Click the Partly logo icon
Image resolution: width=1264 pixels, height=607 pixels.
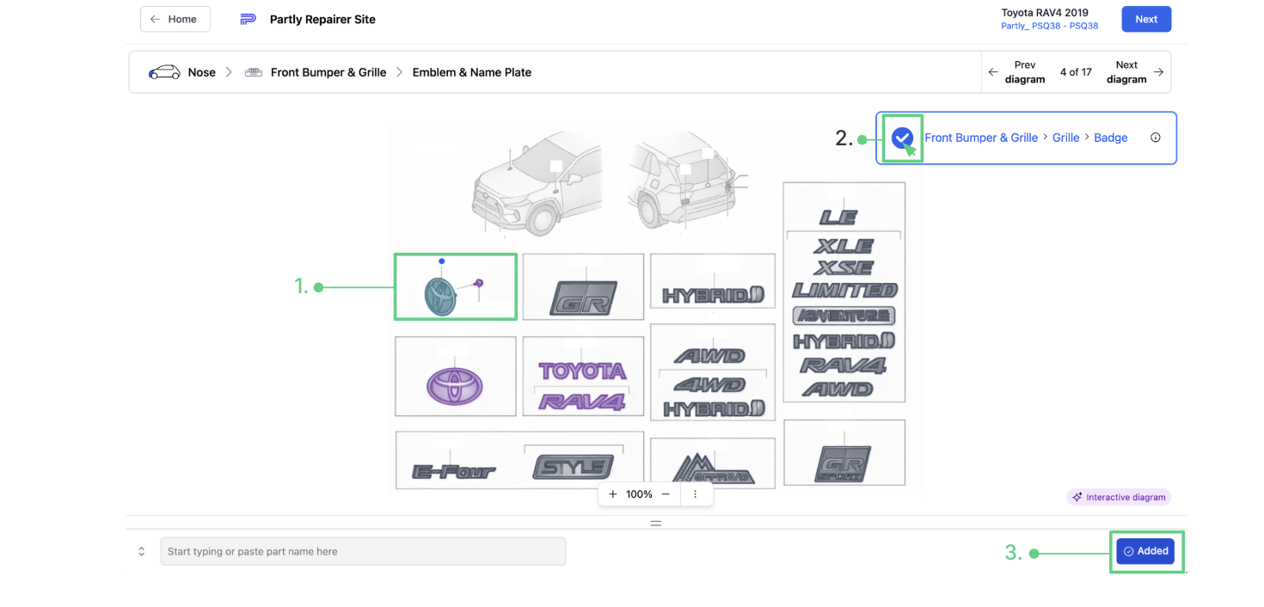click(x=248, y=19)
